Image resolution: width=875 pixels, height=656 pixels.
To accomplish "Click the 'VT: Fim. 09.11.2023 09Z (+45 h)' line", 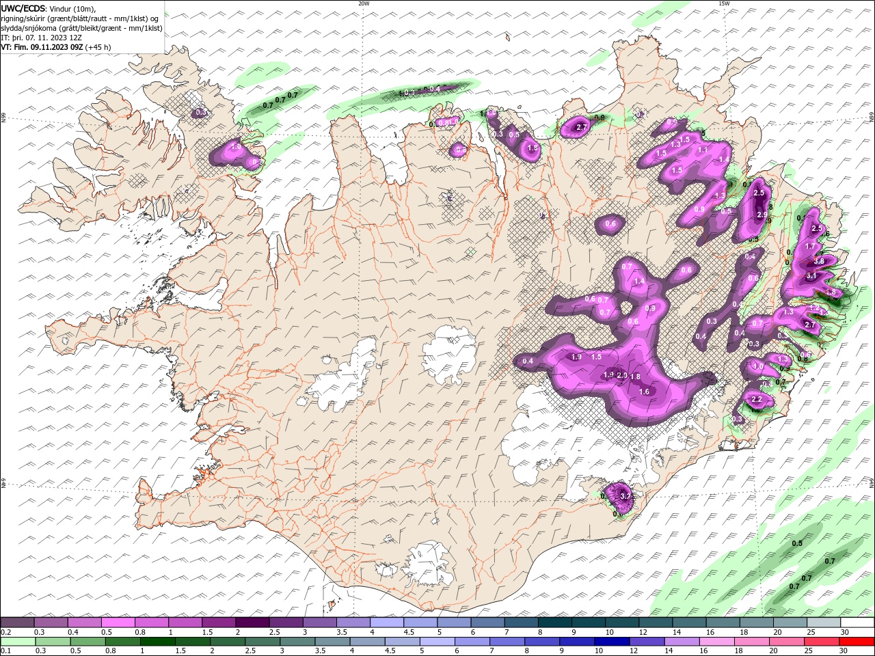I will point(56,47).
